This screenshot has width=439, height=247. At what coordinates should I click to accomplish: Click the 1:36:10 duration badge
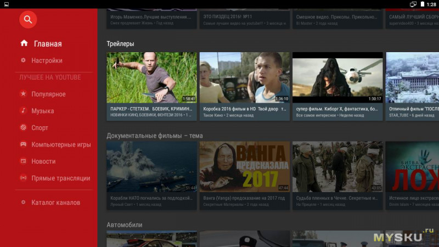[x=282, y=99]
